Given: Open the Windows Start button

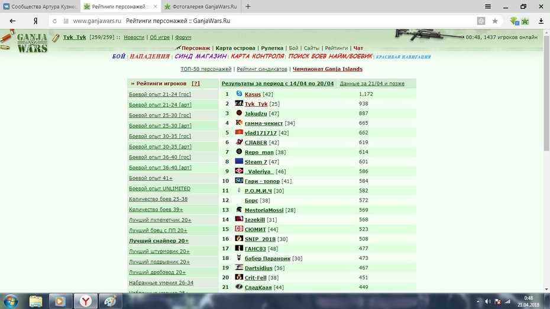Looking at the screenshot, I should [x=10, y=301].
